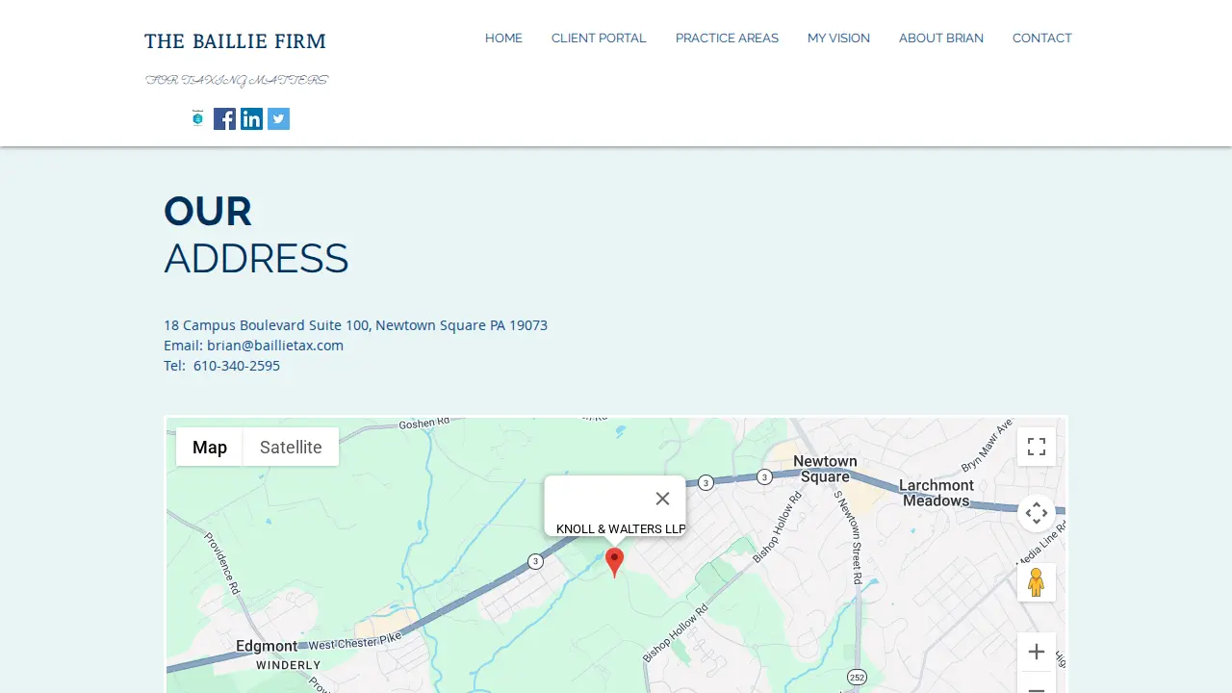Select the Map view type
This screenshot has width=1232, height=693.
(210, 447)
